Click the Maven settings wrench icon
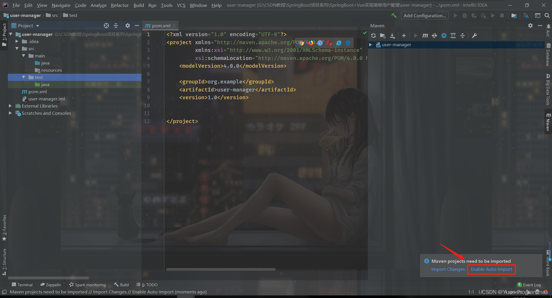This screenshot has width=552, height=298. pos(474,36)
